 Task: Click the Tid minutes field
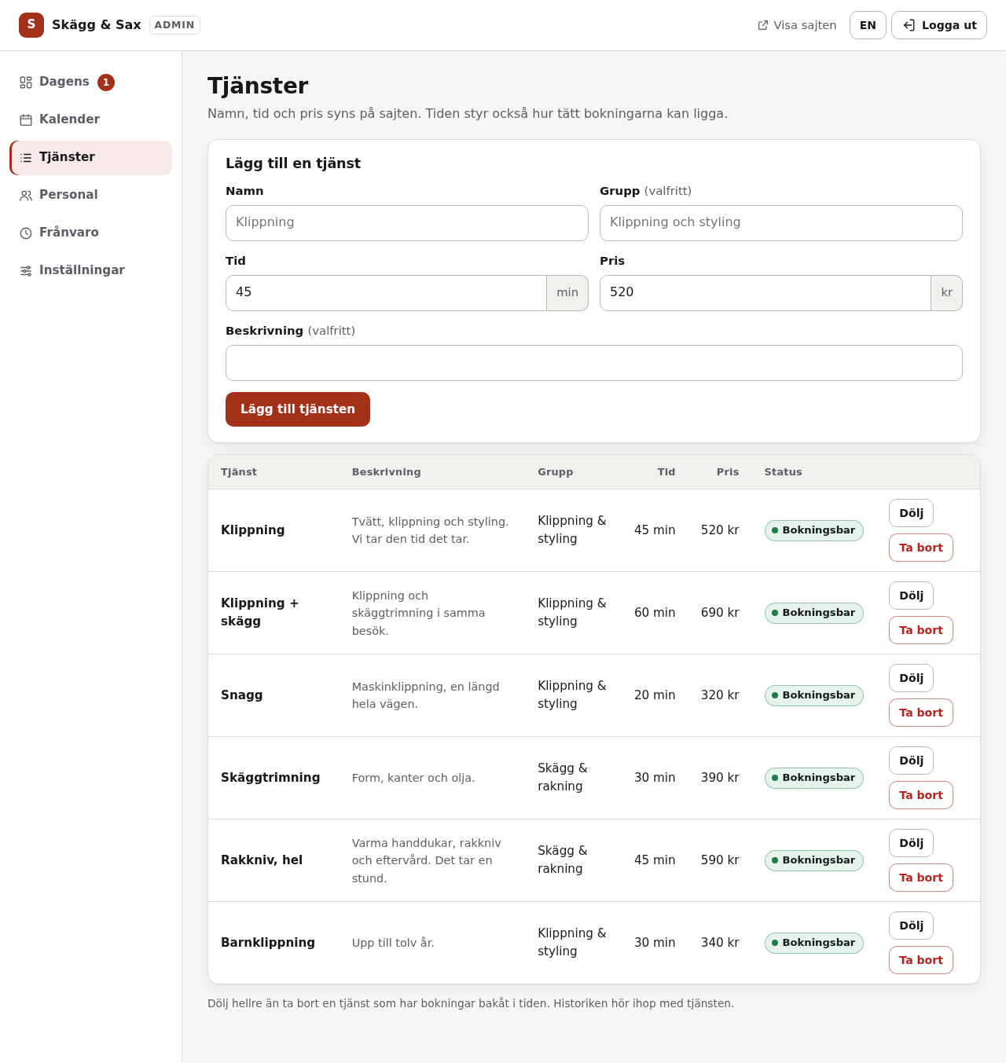click(x=386, y=293)
